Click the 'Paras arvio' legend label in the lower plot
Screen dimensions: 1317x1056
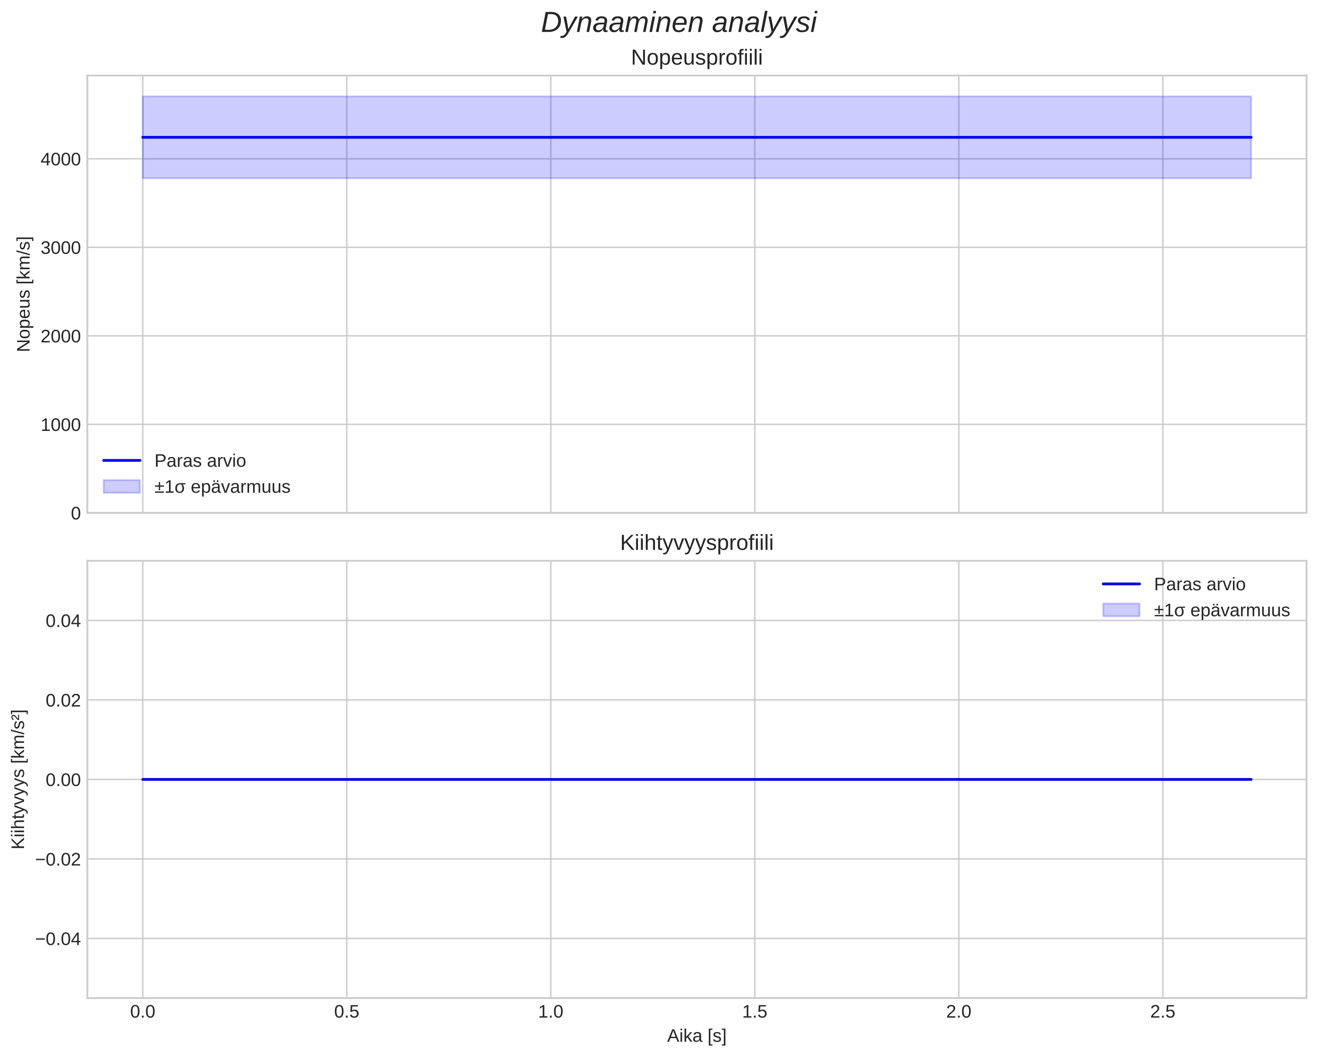tap(1199, 584)
